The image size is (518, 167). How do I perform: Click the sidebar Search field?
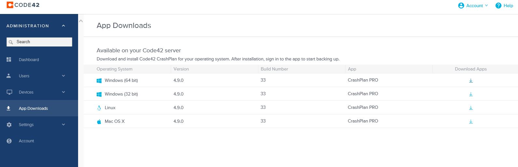pos(39,42)
